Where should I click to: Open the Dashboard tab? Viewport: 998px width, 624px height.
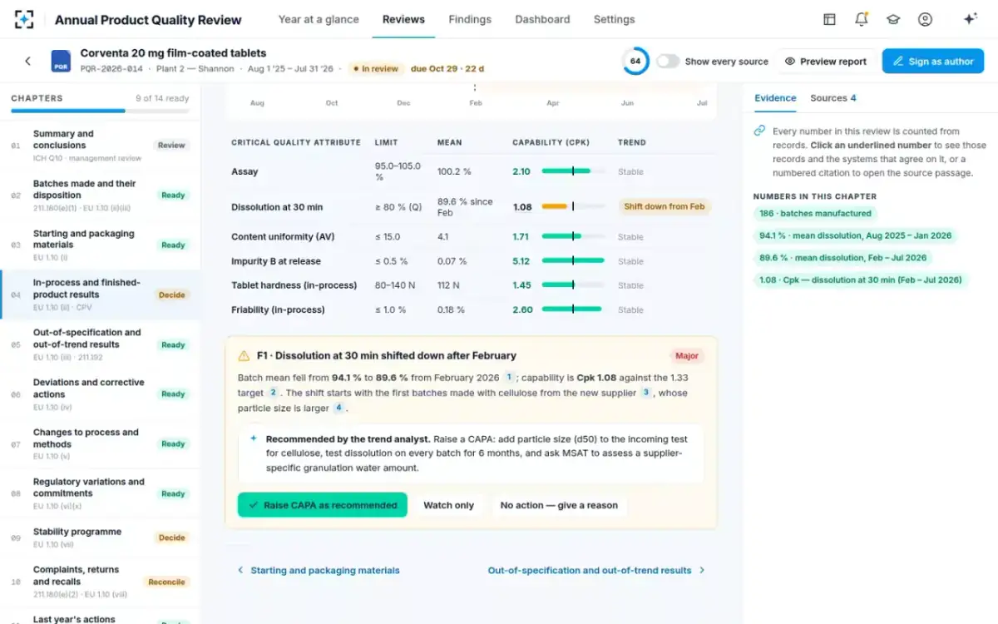(542, 19)
